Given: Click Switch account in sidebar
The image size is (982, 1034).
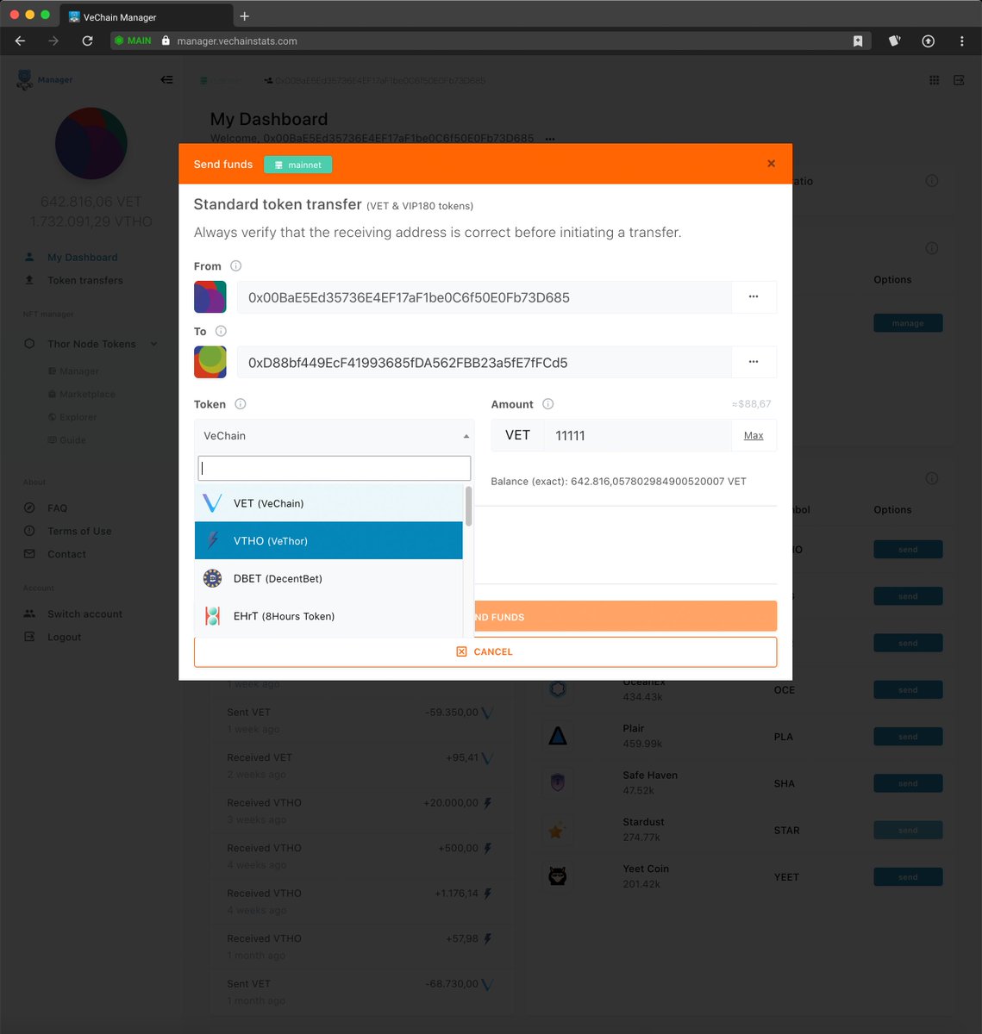Looking at the screenshot, I should click(84, 614).
